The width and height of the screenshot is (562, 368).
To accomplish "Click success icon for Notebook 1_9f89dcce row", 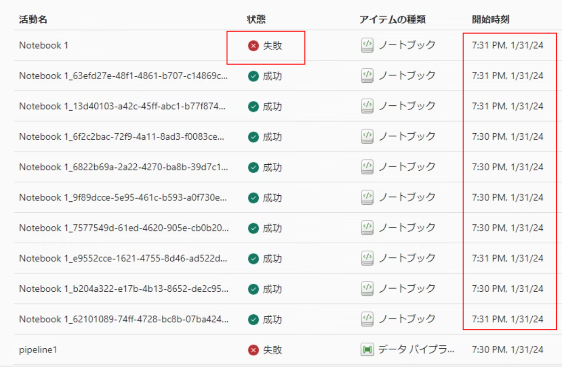I will (x=253, y=198).
